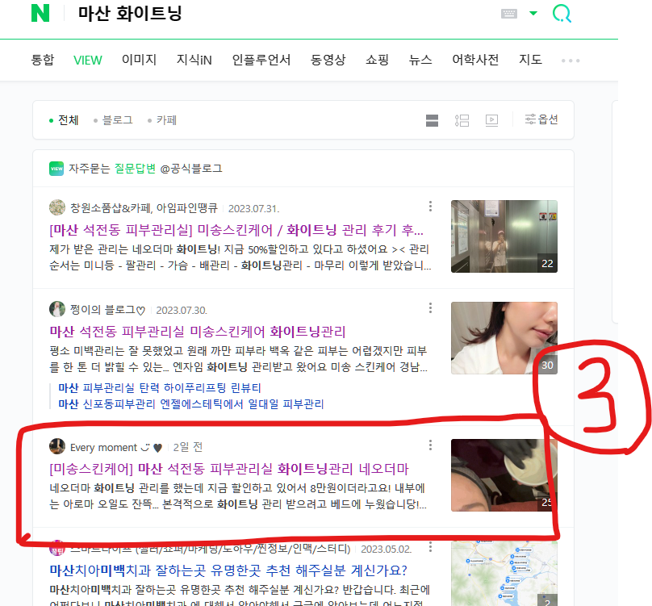652x606 pixels.
Task: Open the map thumbnail of the dental post
Action: (x=504, y=573)
